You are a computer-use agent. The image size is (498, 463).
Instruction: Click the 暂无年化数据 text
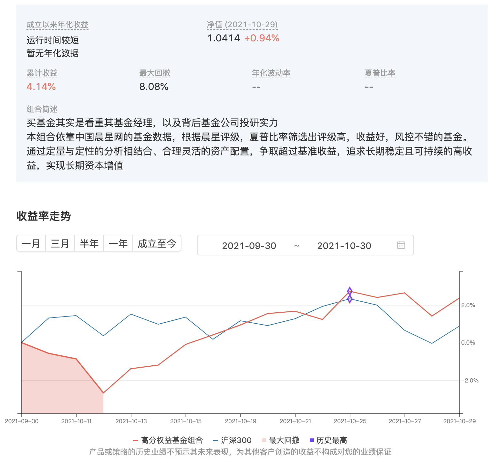click(x=53, y=53)
